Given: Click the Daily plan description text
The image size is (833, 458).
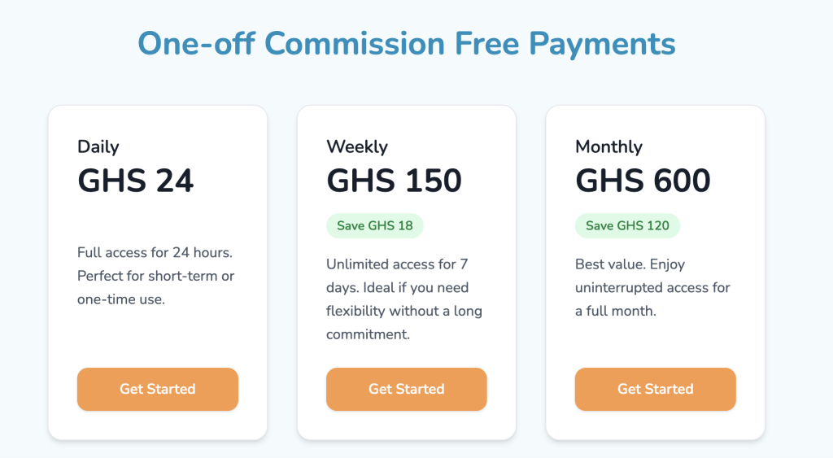Looking at the screenshot, I should [x=155, y=276].
